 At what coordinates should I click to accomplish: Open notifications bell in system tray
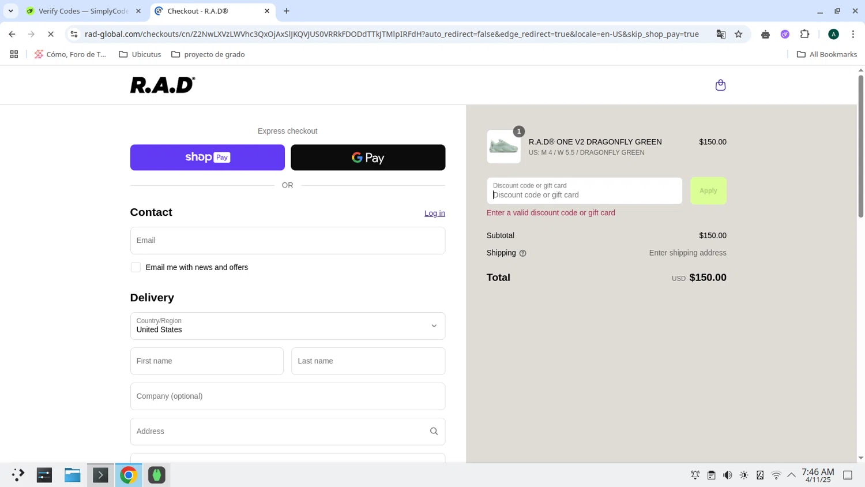[x=695, y=475]
